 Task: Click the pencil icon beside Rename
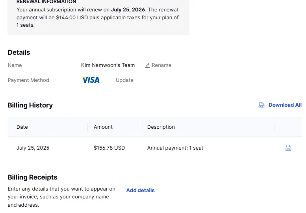click(148, 65)
